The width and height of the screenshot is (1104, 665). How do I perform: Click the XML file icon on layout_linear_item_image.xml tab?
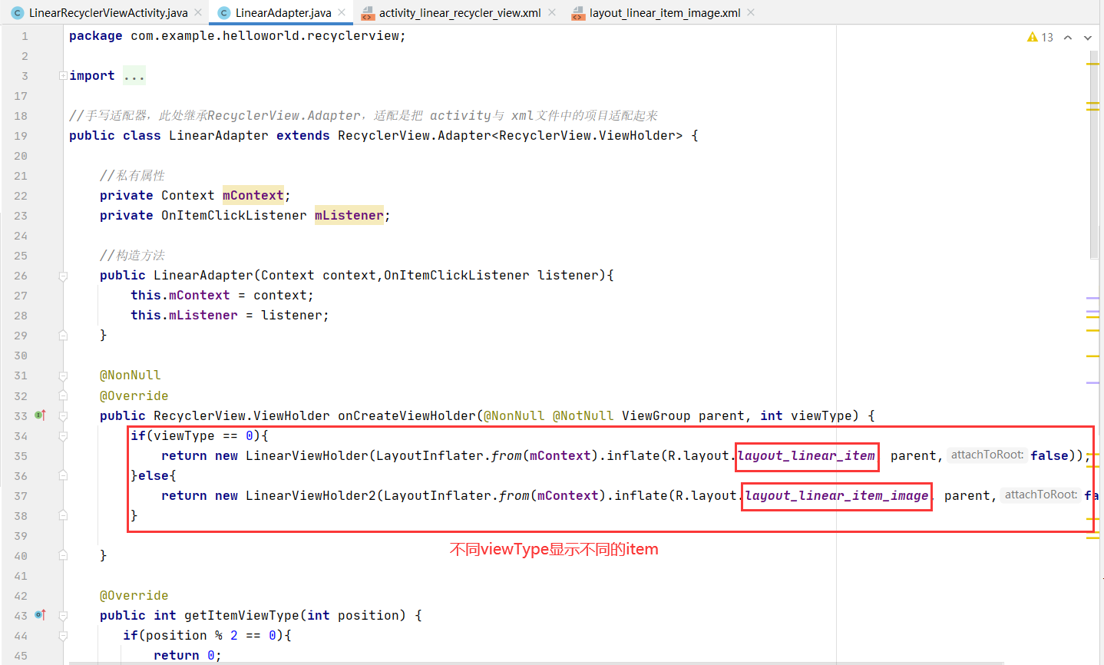tap(578, 13)
